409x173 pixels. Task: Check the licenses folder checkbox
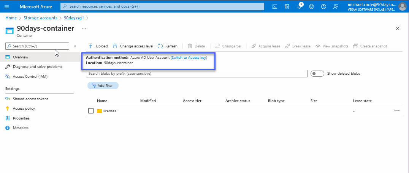(x=90, y=111)
